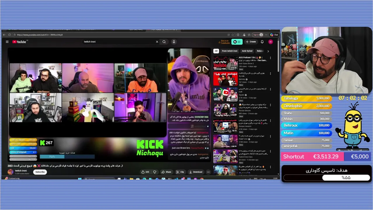Open YouTube notifications bell

pyautogui.click(x=262, y=42)
